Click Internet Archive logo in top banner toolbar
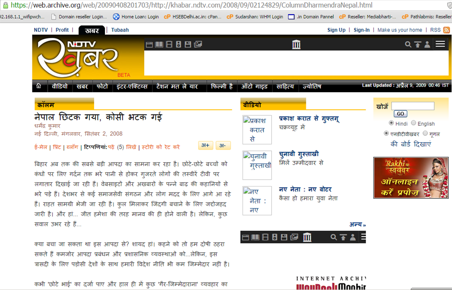Viewport: 452px width, 290px height. coord(296,44)
